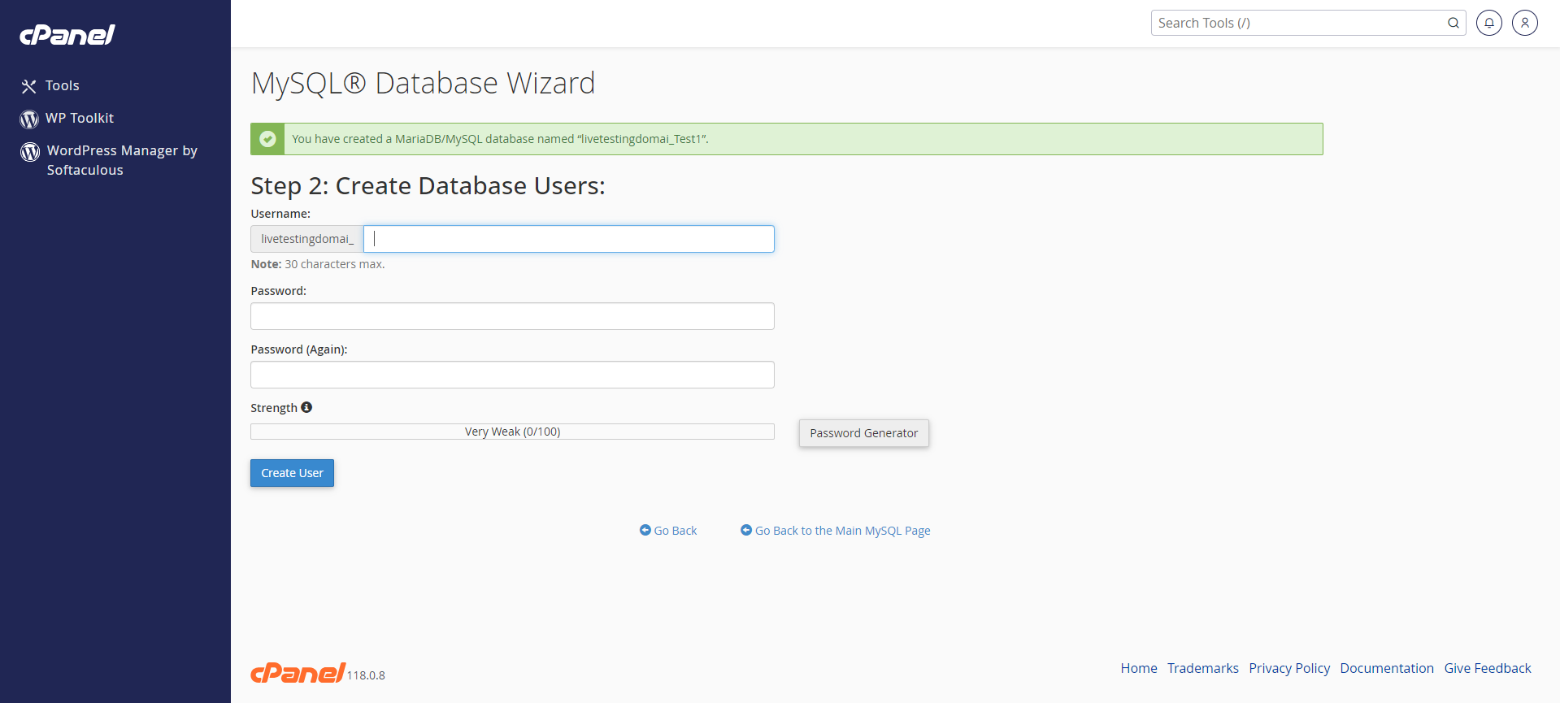1560x703 pixels.
Task: Click the Create User button
Action: point(292,473)
